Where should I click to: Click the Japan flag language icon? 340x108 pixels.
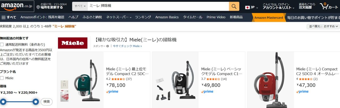[248, 7]
